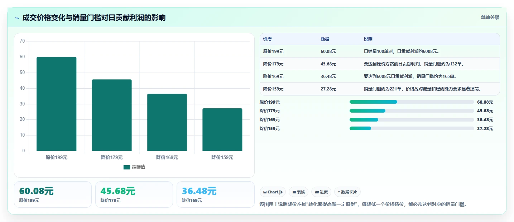
Task: Click x-axis label 降价169元
Action: click(167, 157)
